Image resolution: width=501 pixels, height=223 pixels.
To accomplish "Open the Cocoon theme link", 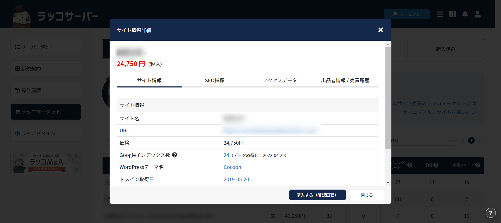I will tap(232, 167).
